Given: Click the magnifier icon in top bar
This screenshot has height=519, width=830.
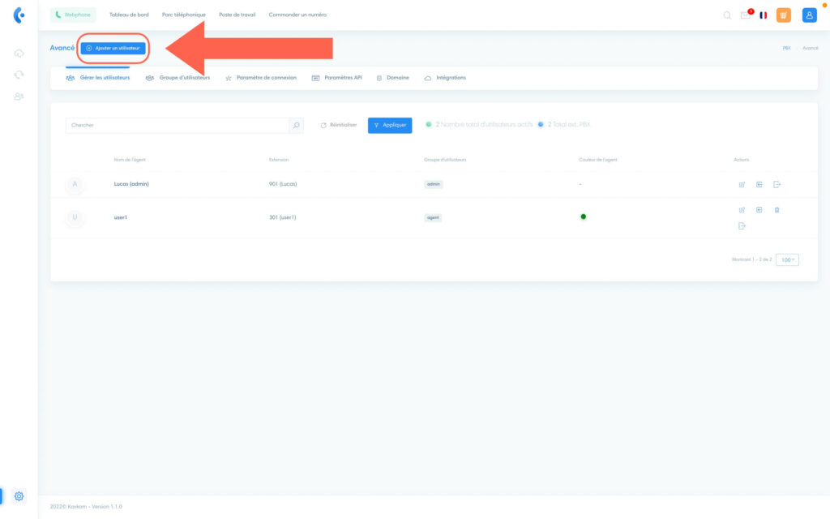Looking at the screenshot, I should [727, 15].
